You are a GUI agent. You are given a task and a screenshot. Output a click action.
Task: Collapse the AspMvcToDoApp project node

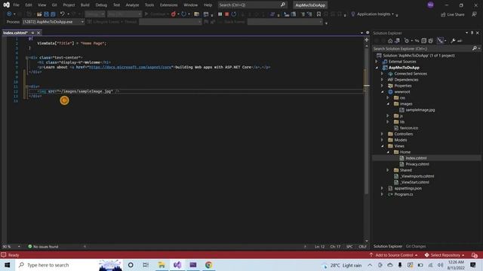click(x=377, y=68)
